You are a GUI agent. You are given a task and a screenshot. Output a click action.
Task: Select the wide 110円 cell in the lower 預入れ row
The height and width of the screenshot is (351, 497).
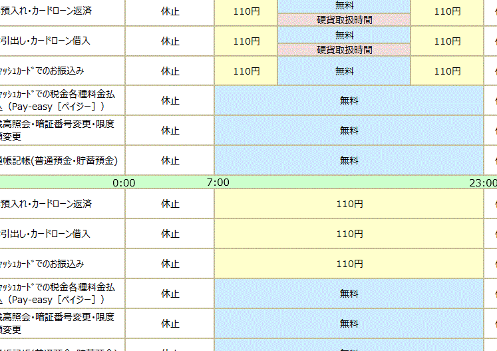[349, 204]
